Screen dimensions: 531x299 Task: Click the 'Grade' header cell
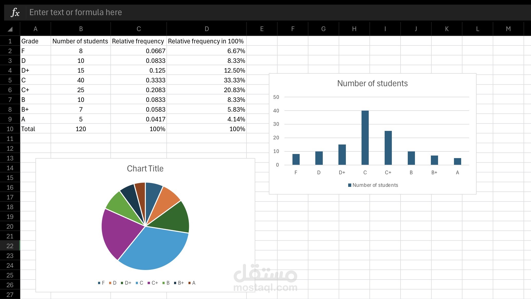[35, 41]
